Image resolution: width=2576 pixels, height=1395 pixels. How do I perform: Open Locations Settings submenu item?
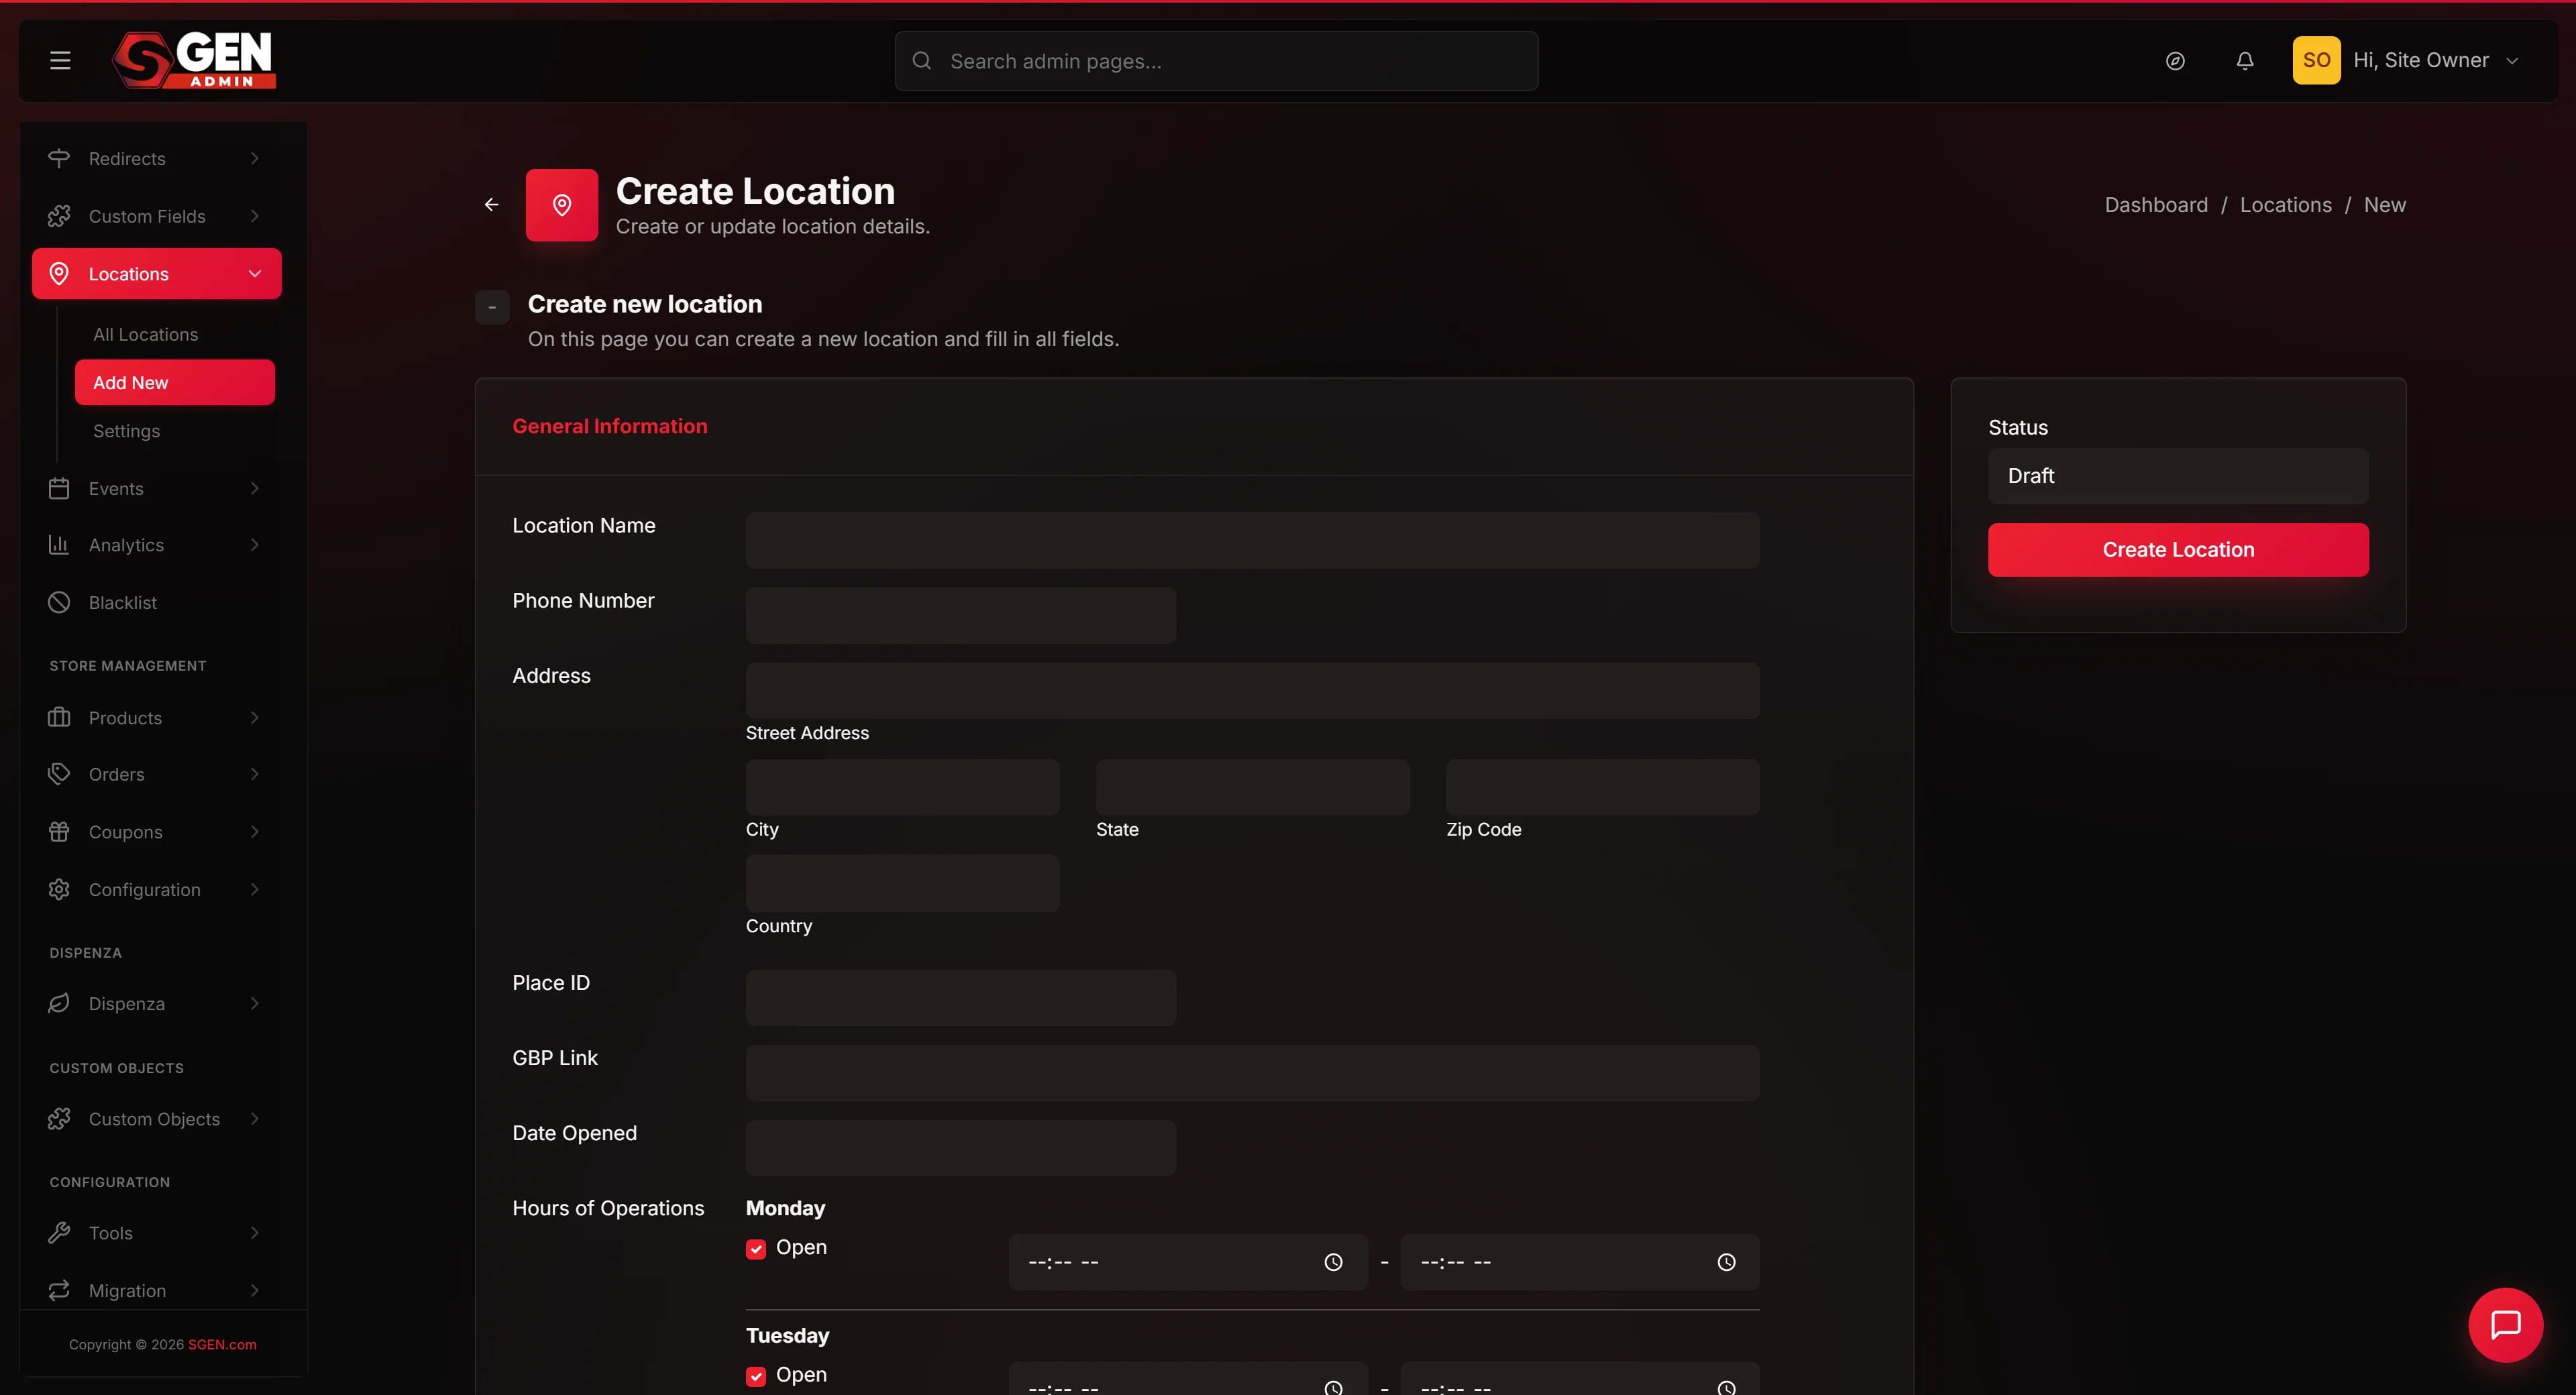[126, 431]
